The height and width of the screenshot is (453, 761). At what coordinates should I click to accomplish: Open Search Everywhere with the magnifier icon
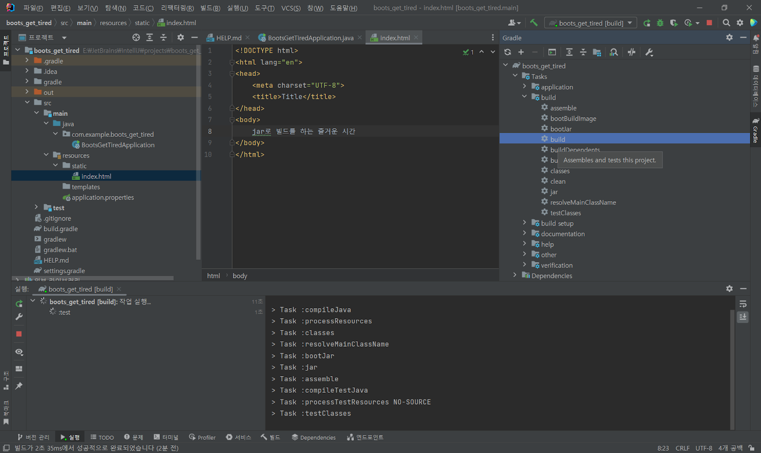[x=726, y=23]
